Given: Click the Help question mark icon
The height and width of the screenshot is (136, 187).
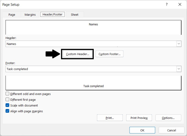Looking at the screenshot, I should (x=167, y=5).
